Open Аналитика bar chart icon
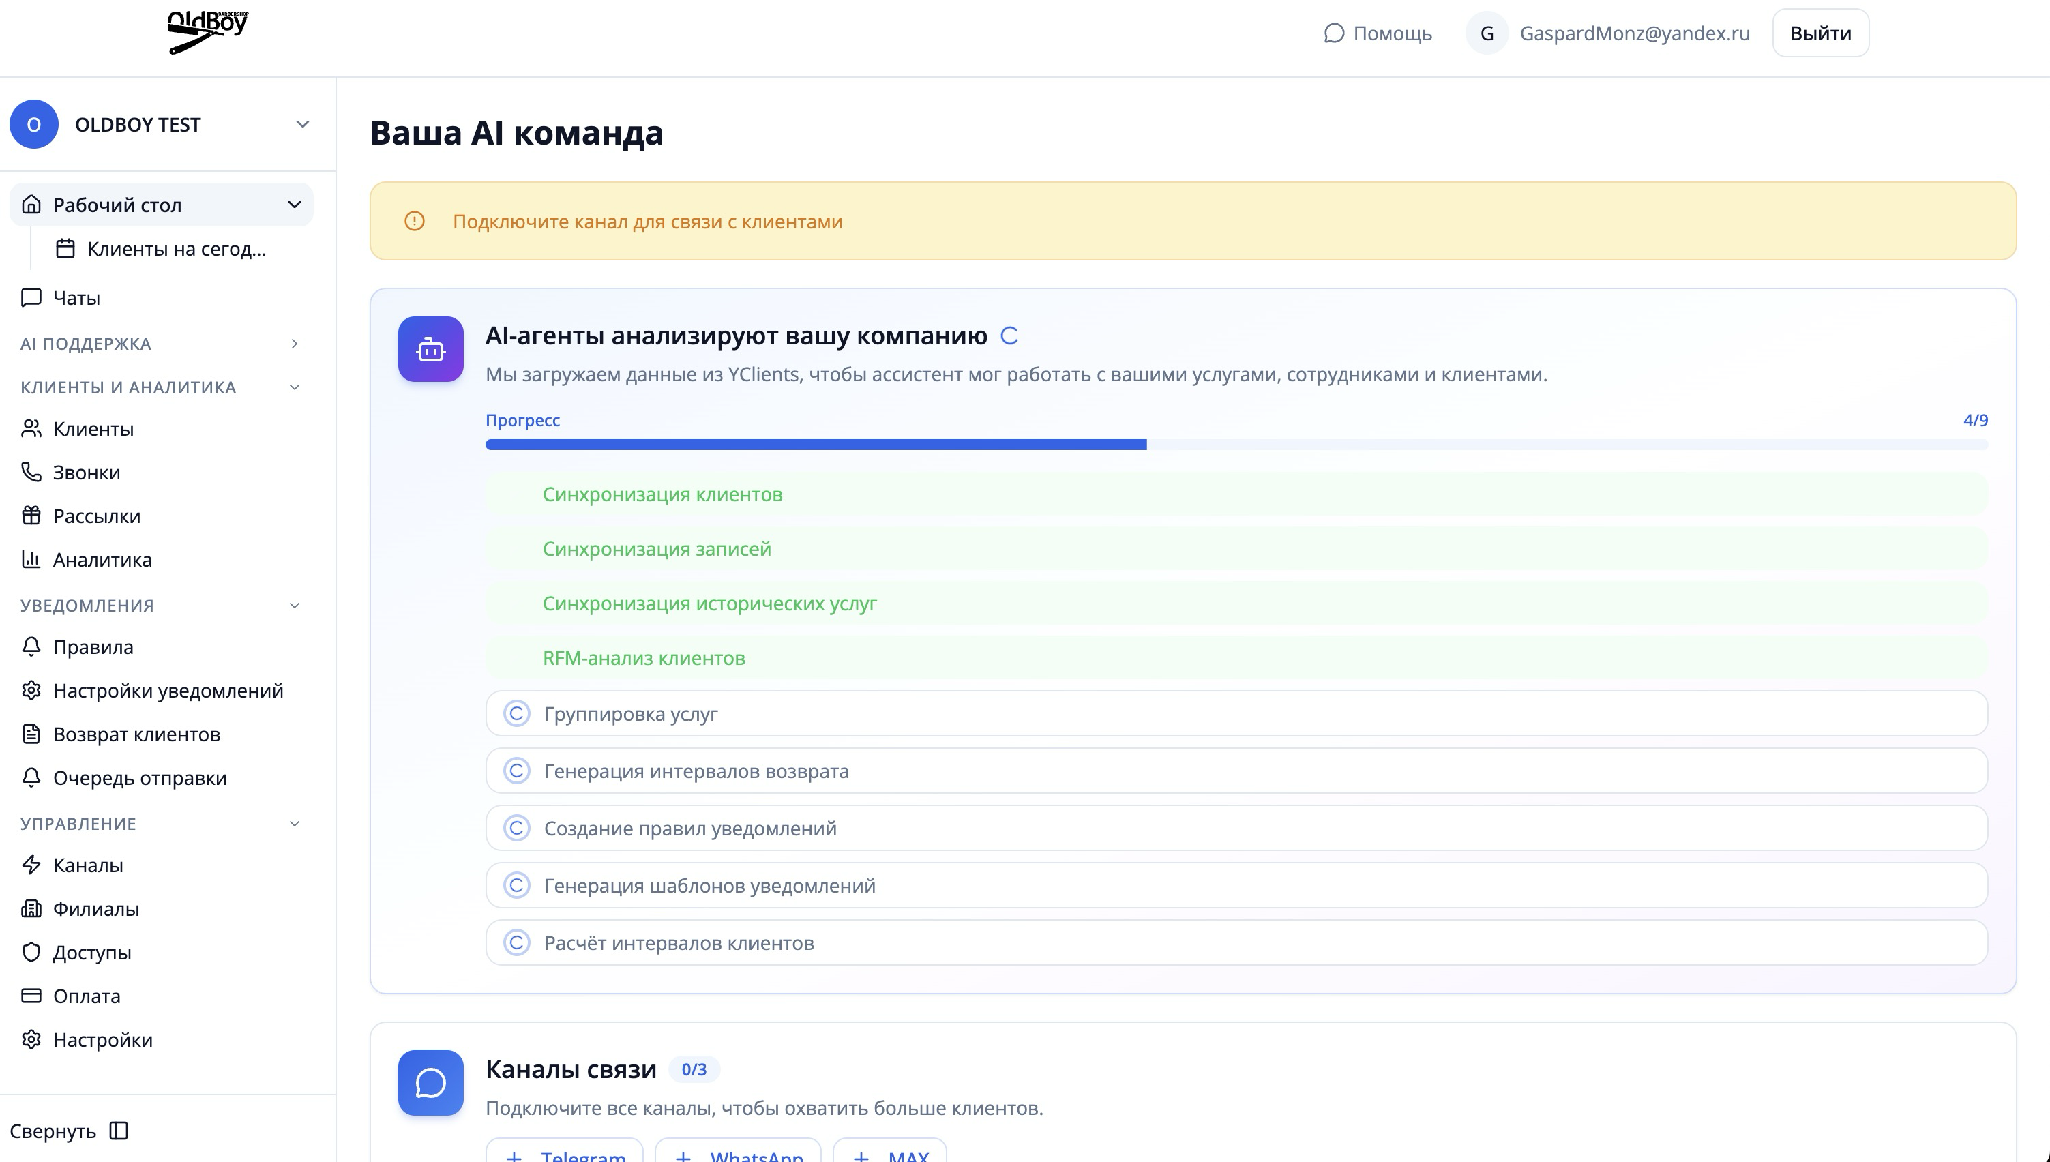This screenshot has width=2050, height=1162. click(x=31, y=559)
